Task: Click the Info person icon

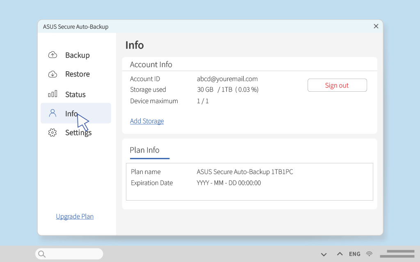Action: [52, 113]
